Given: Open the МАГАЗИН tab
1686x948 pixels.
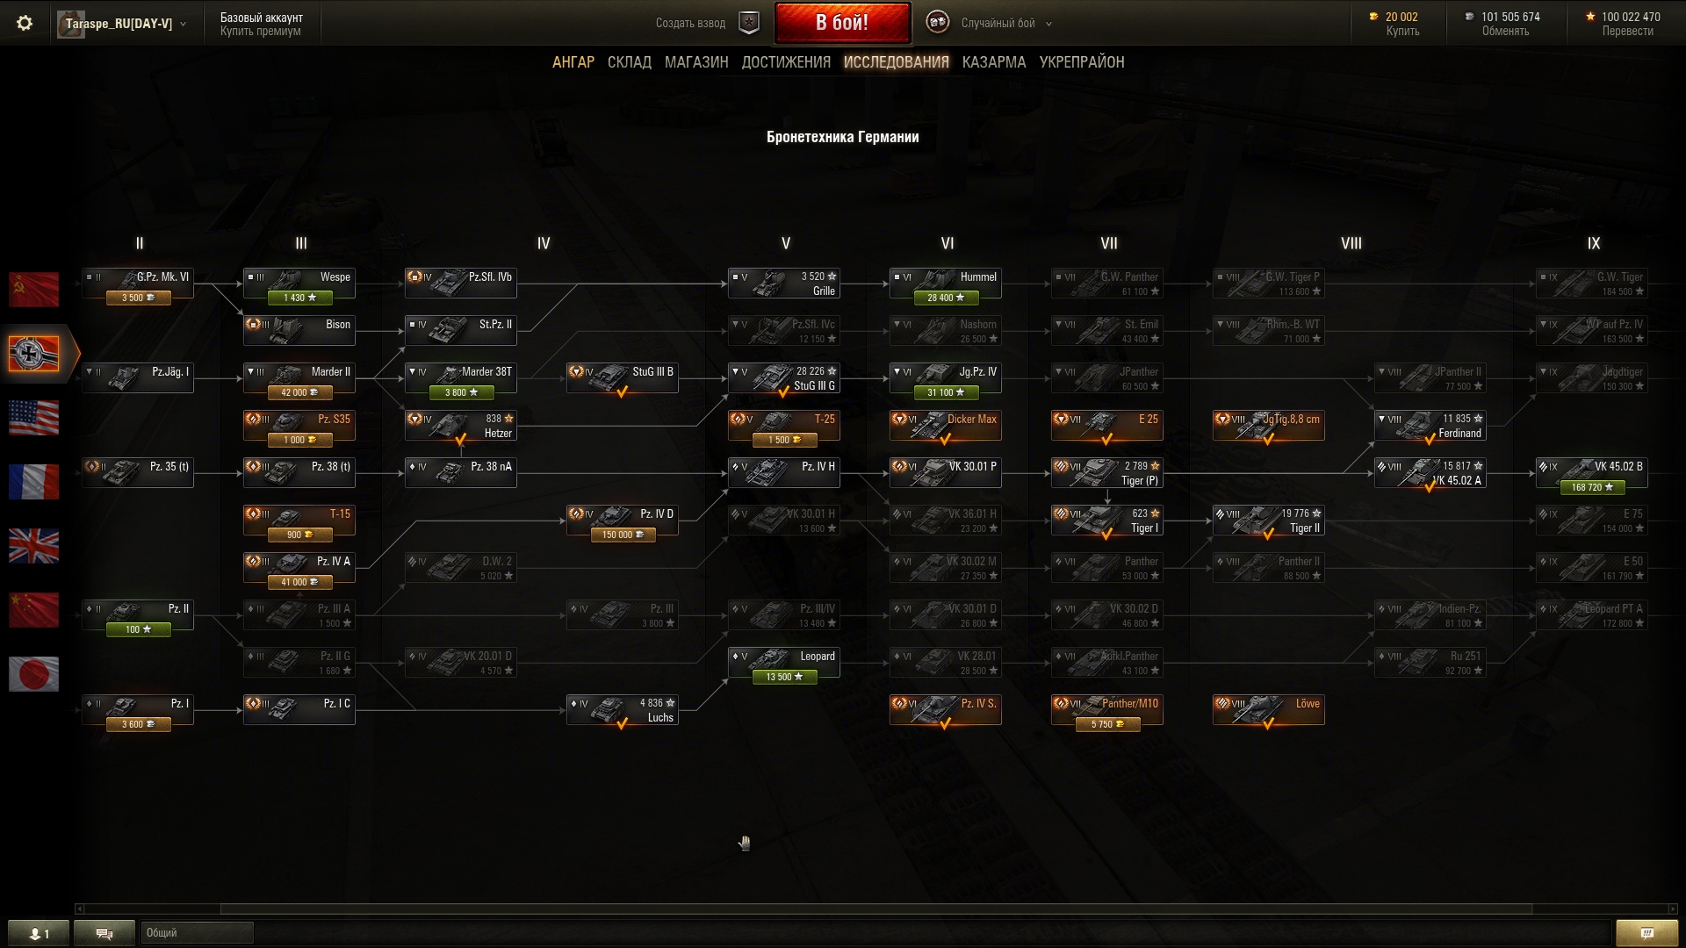Looking at the screenshot, I should [696, 62].
